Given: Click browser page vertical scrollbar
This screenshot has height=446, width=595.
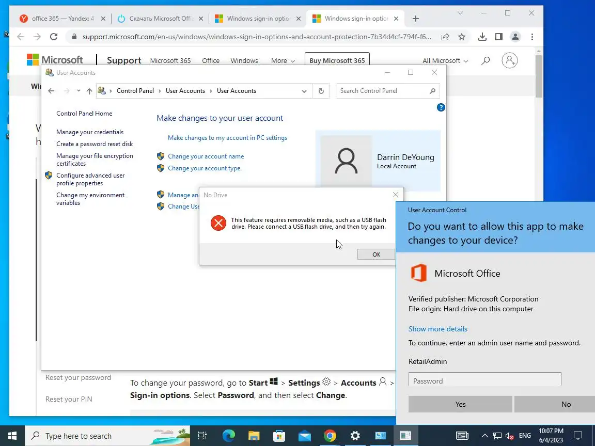Looking at the screenshot, I should coord(539,76).
